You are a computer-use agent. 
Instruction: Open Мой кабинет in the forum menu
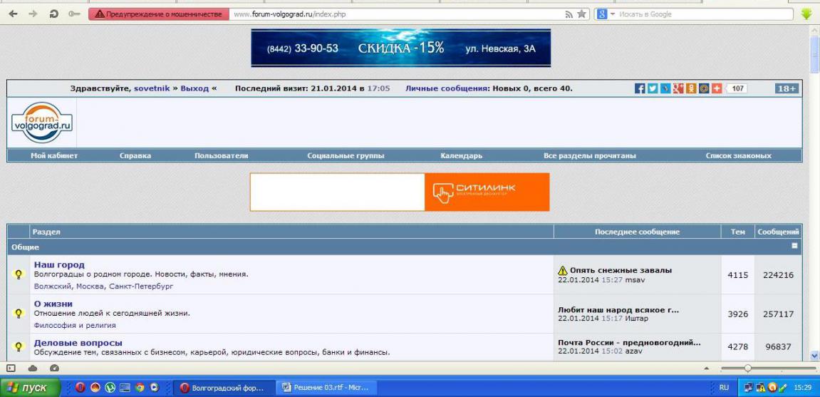coord(54,155)
